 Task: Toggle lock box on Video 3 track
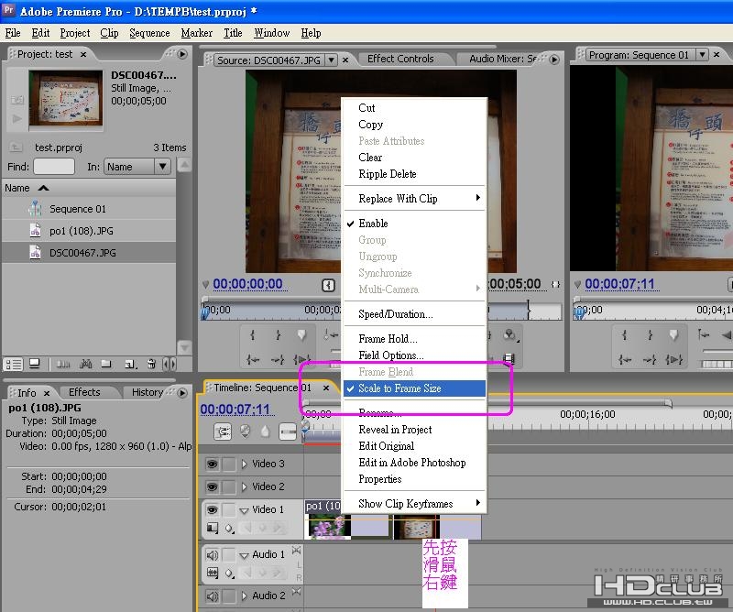click(228, 464)
